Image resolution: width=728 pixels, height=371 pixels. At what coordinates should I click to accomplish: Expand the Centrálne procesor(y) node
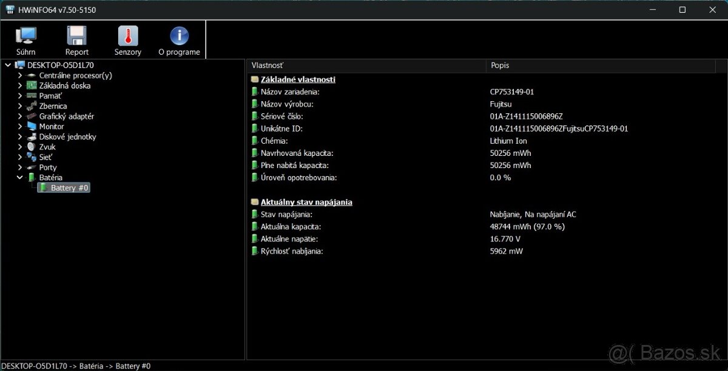click(20, 76)
